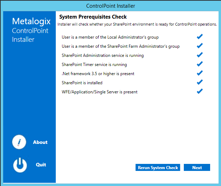This screenshot has height=186, width=221.
Task: Select text 'User is a member of the Local Administrator's group'
Action: tap(110, 37)
